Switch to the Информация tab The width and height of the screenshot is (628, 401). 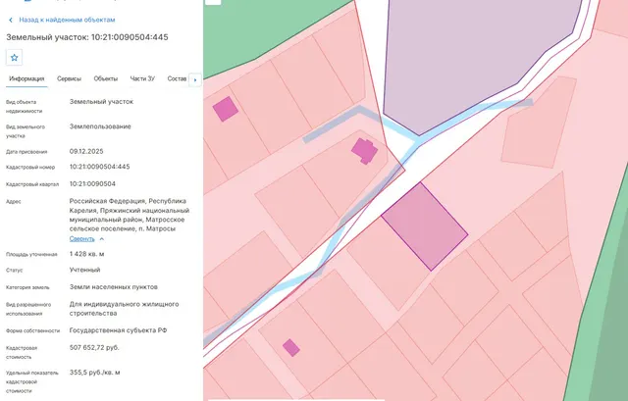26,78
